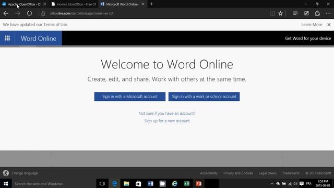The width and height of the screenshot is (334, 188).
Task: Click the lock icon in address bar
Action: tap(43, 14)
